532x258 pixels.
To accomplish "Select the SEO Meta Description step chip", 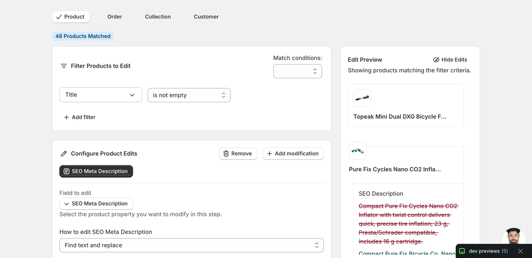I will point(96,171).
